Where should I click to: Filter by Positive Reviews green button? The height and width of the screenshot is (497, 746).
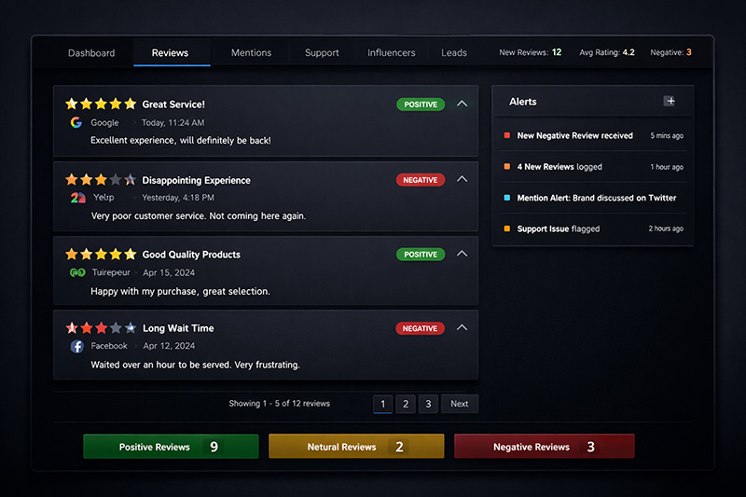[x=171, y=447]
